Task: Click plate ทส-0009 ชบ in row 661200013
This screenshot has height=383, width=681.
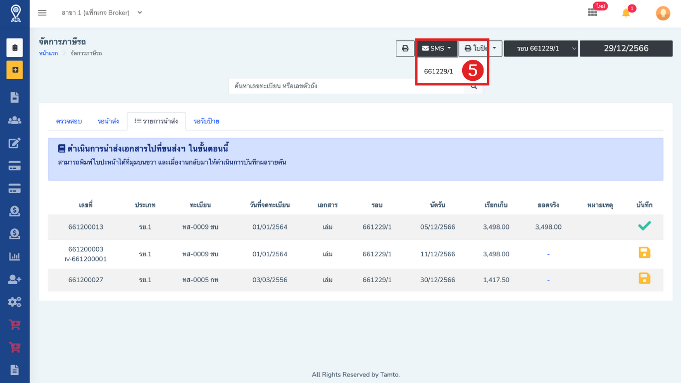Action: (x=200, y=227)
